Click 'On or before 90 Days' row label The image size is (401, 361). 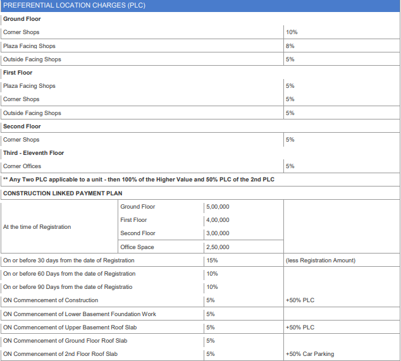click(68, 287)
